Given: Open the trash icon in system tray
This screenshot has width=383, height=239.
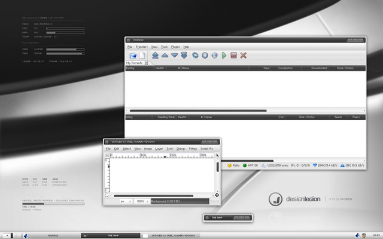Looking at the screenshot, I should [364, 235].
